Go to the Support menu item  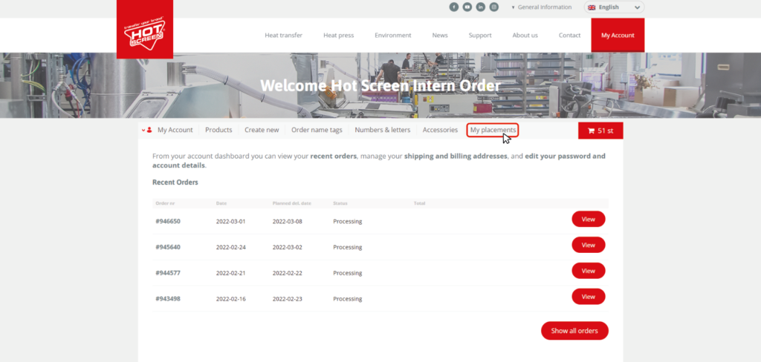coord(480,35)
